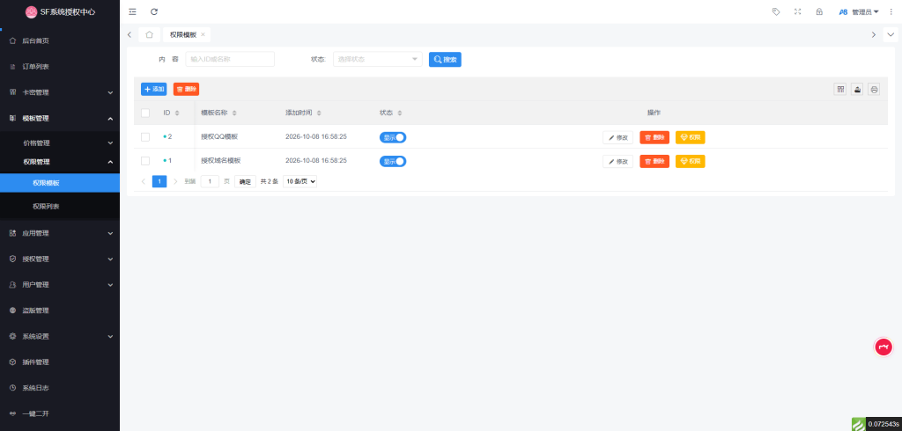Open the column filter icon above table

click(839, 89)
